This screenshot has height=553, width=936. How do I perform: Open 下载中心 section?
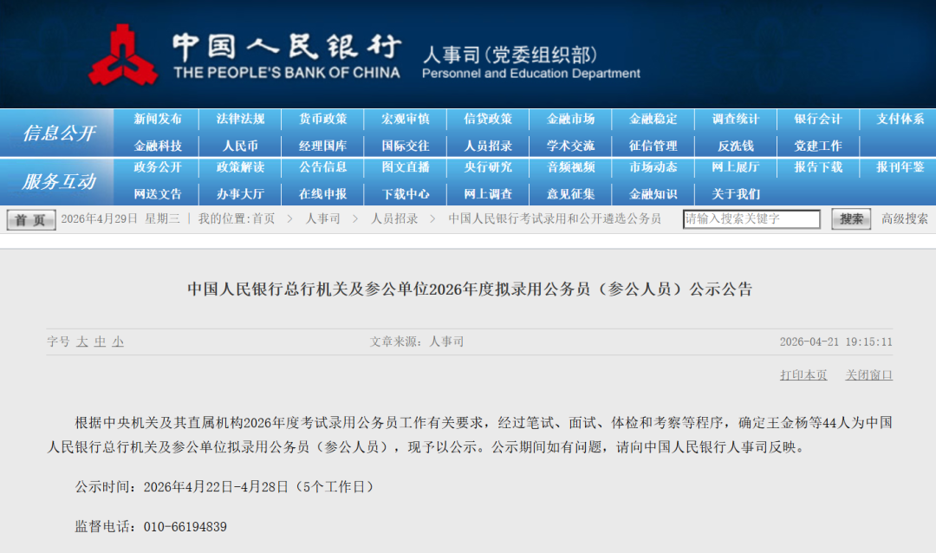tap(406, 194)
